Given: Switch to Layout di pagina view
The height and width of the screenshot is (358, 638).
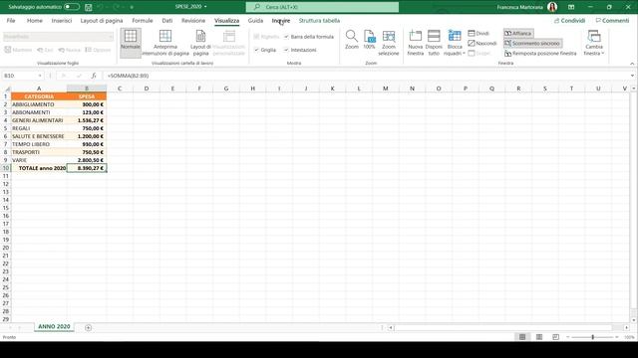Looking at the screenshot, I should (x=200, y=43).
